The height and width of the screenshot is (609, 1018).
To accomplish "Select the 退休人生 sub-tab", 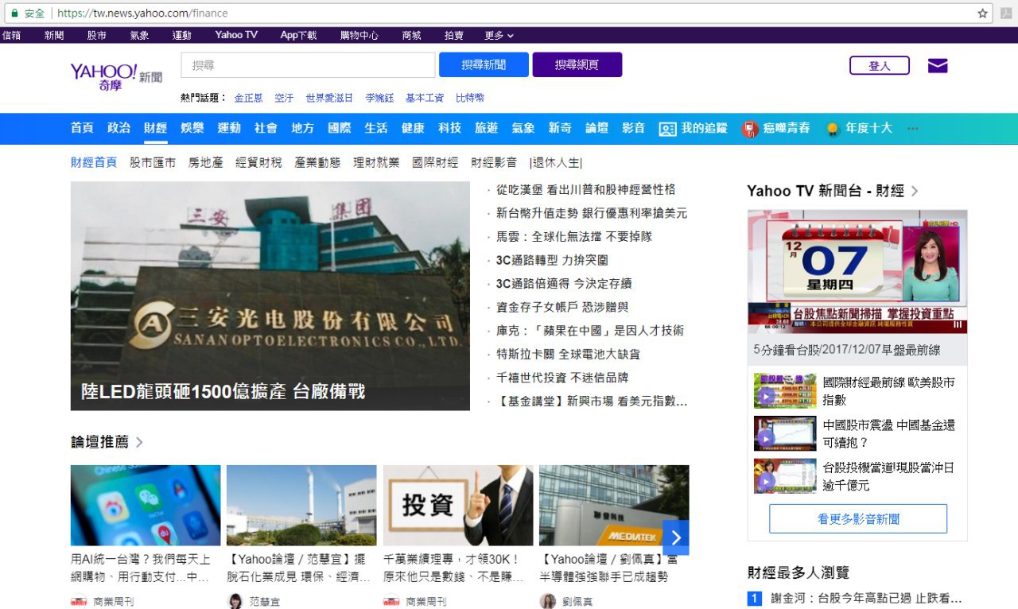I will [x=556, y=162].
